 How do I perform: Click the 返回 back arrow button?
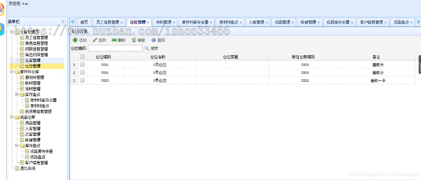click(158, 40)
